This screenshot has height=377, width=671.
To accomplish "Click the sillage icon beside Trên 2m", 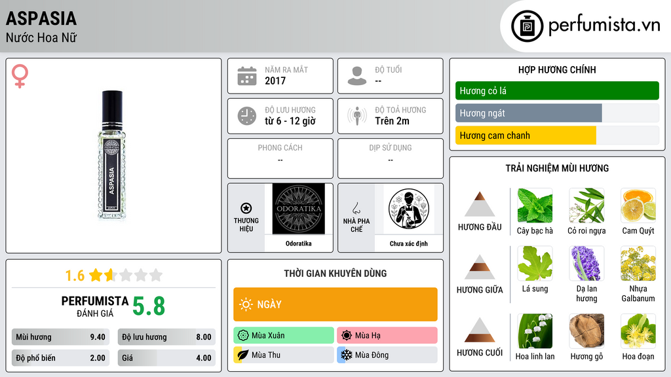I will [357, 116].
